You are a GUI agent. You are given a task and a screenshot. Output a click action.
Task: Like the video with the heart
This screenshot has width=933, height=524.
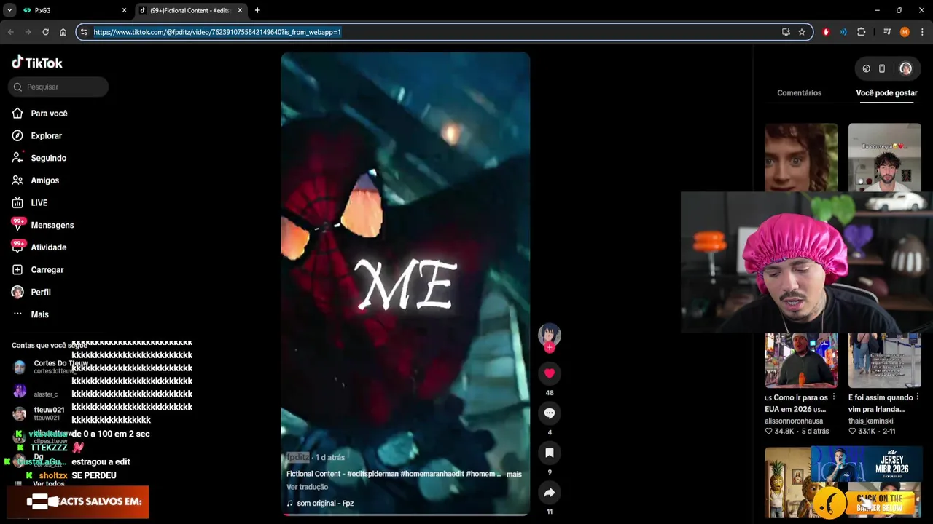[550, 373]
